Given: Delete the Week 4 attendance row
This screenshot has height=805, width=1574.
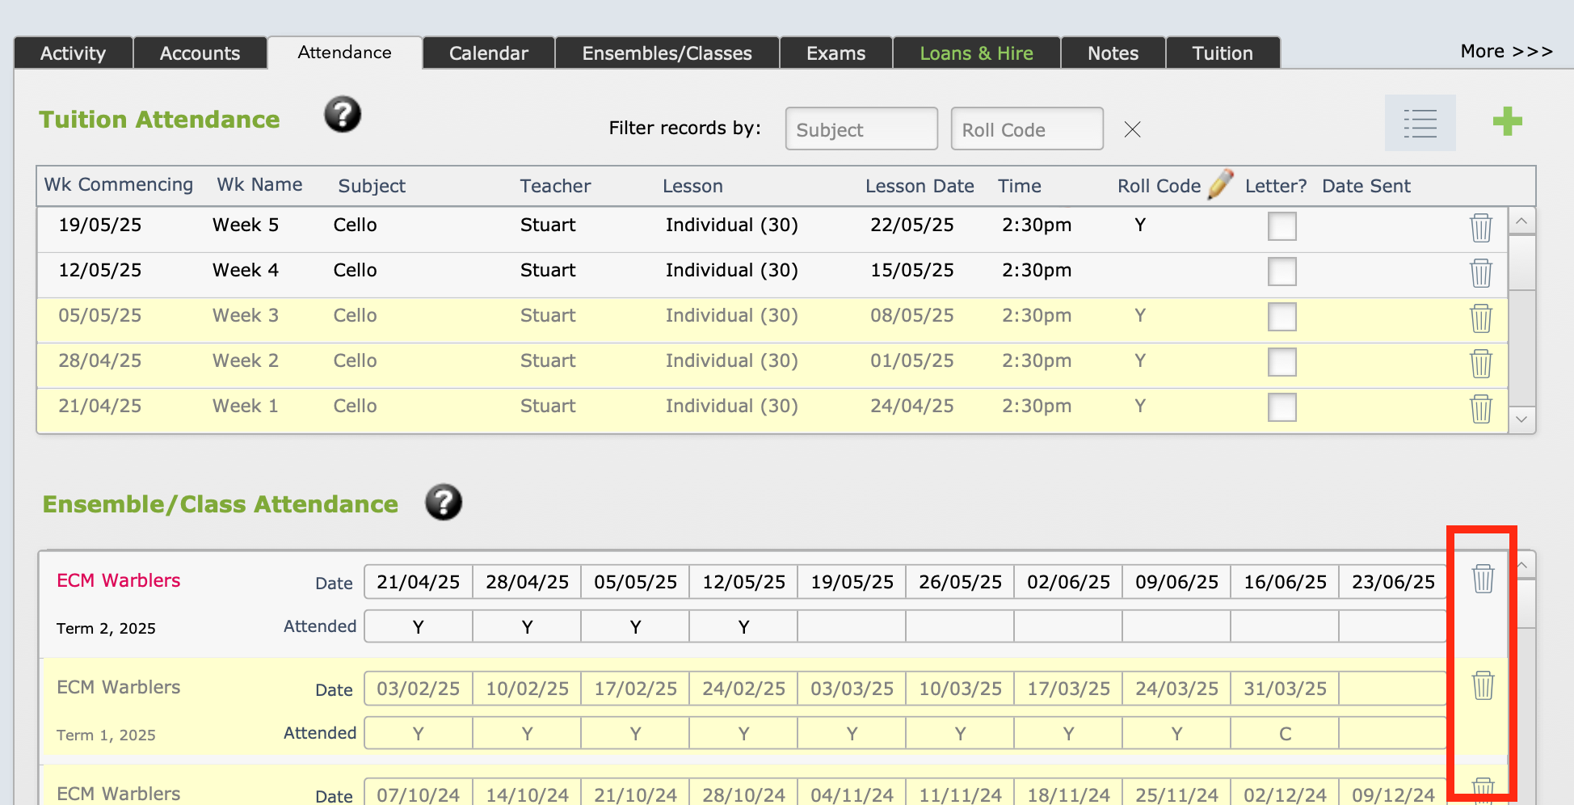Looking at the screenshot, I should (1481, 272).
